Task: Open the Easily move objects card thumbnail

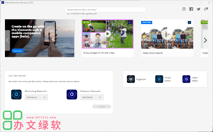Action: click(x=167, y=34)
